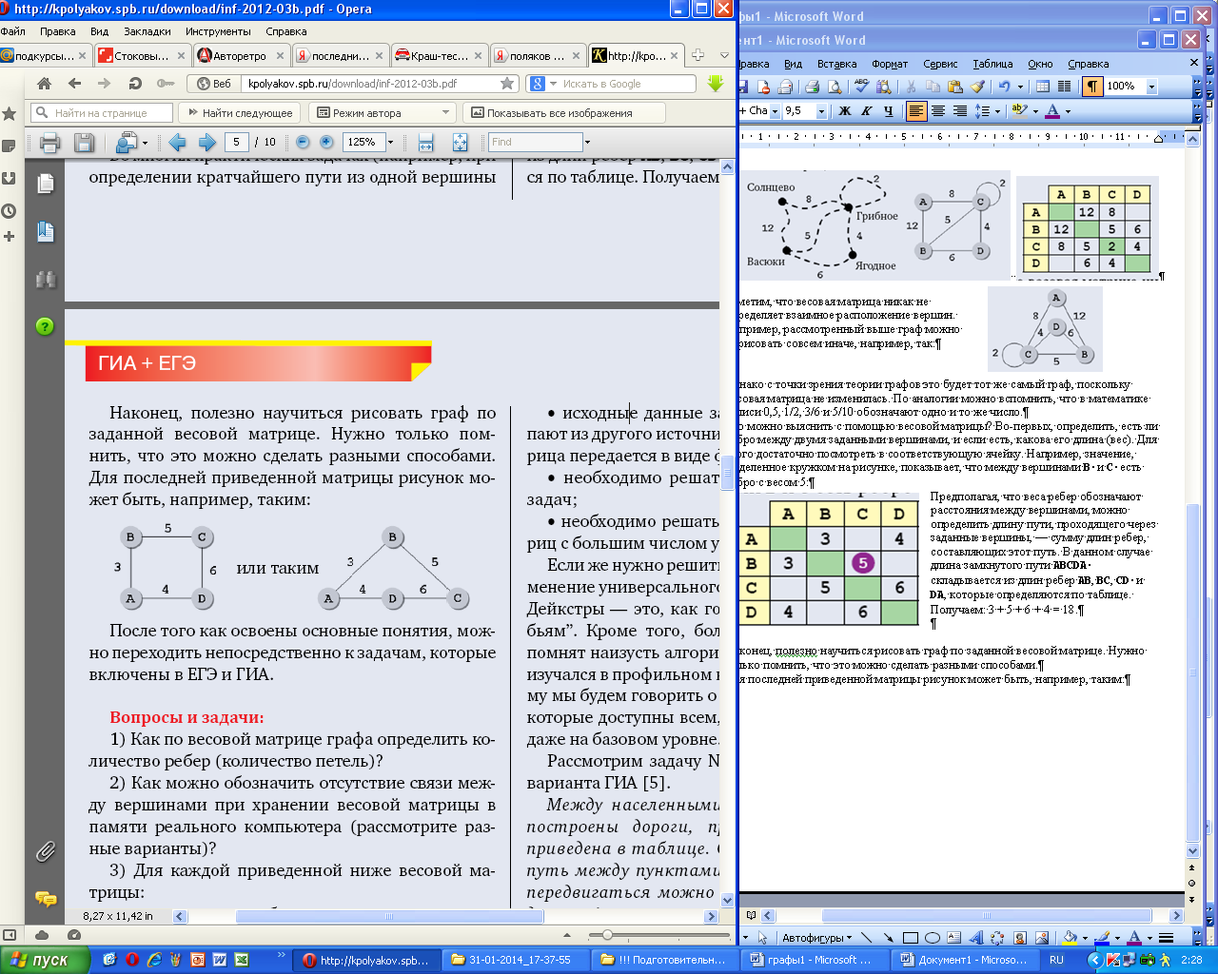Select the oval shape drawing tool
The height and width of the screenshot is (974, 1218).
[933, 938]
